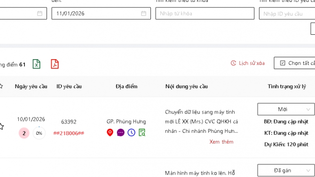Click the 0% progress circle
Image resolution: width=315 pixels, height=177 pixels.
39,133
